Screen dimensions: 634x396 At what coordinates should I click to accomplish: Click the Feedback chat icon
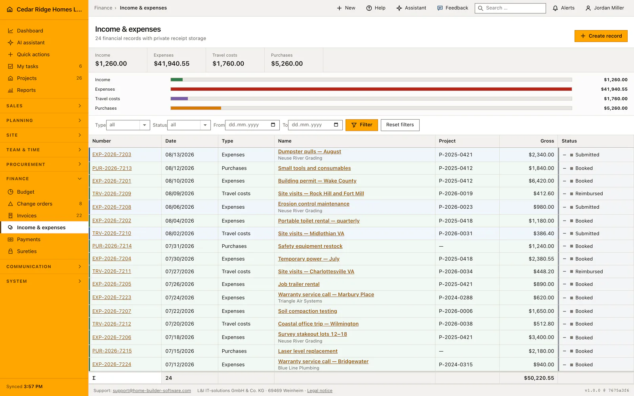440,8
